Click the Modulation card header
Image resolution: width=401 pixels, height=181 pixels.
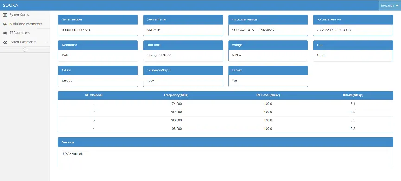98,45
